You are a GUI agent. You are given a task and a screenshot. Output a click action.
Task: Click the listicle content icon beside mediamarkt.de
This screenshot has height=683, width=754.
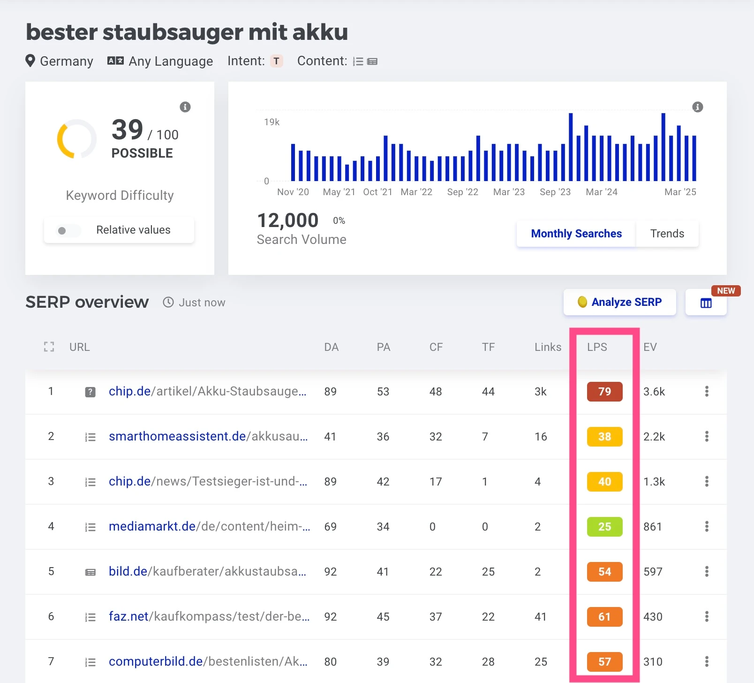[90, 527]
